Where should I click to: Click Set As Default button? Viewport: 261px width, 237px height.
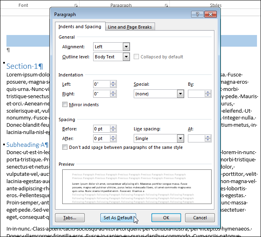pyautogui.click(x=118, y=218)
